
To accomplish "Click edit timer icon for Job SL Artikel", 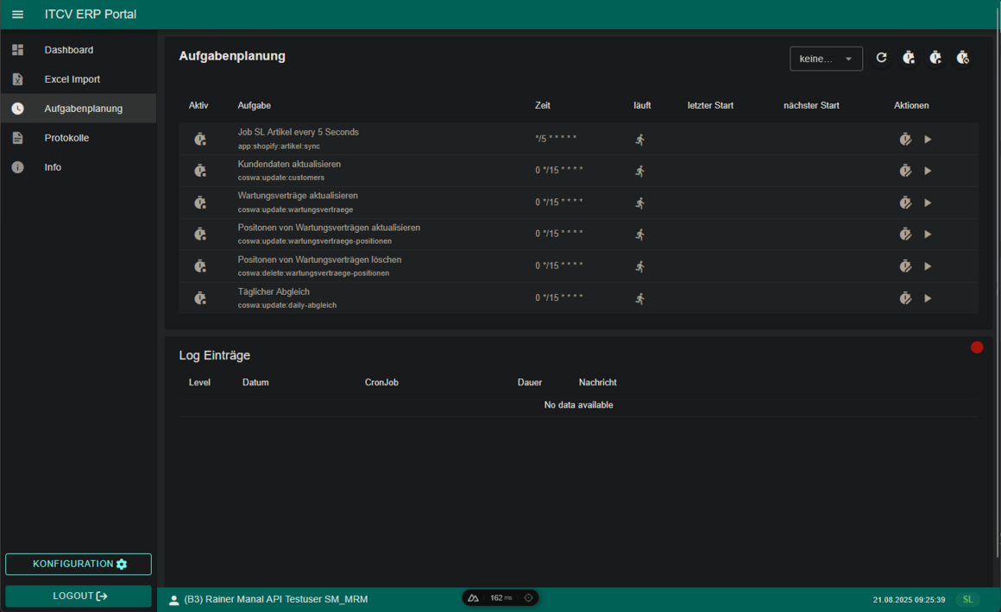I will pos(905,139).
